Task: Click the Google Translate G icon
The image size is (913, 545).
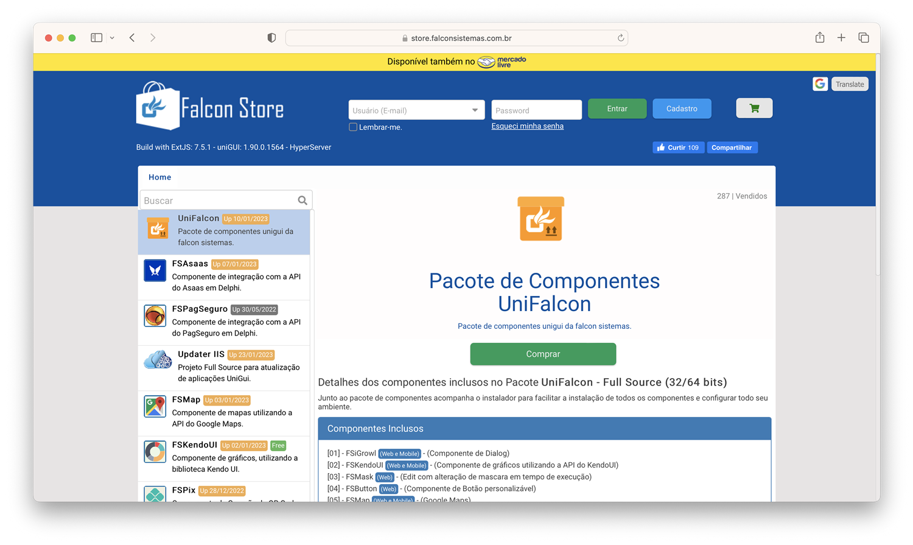Action: [x=820, y=84]
